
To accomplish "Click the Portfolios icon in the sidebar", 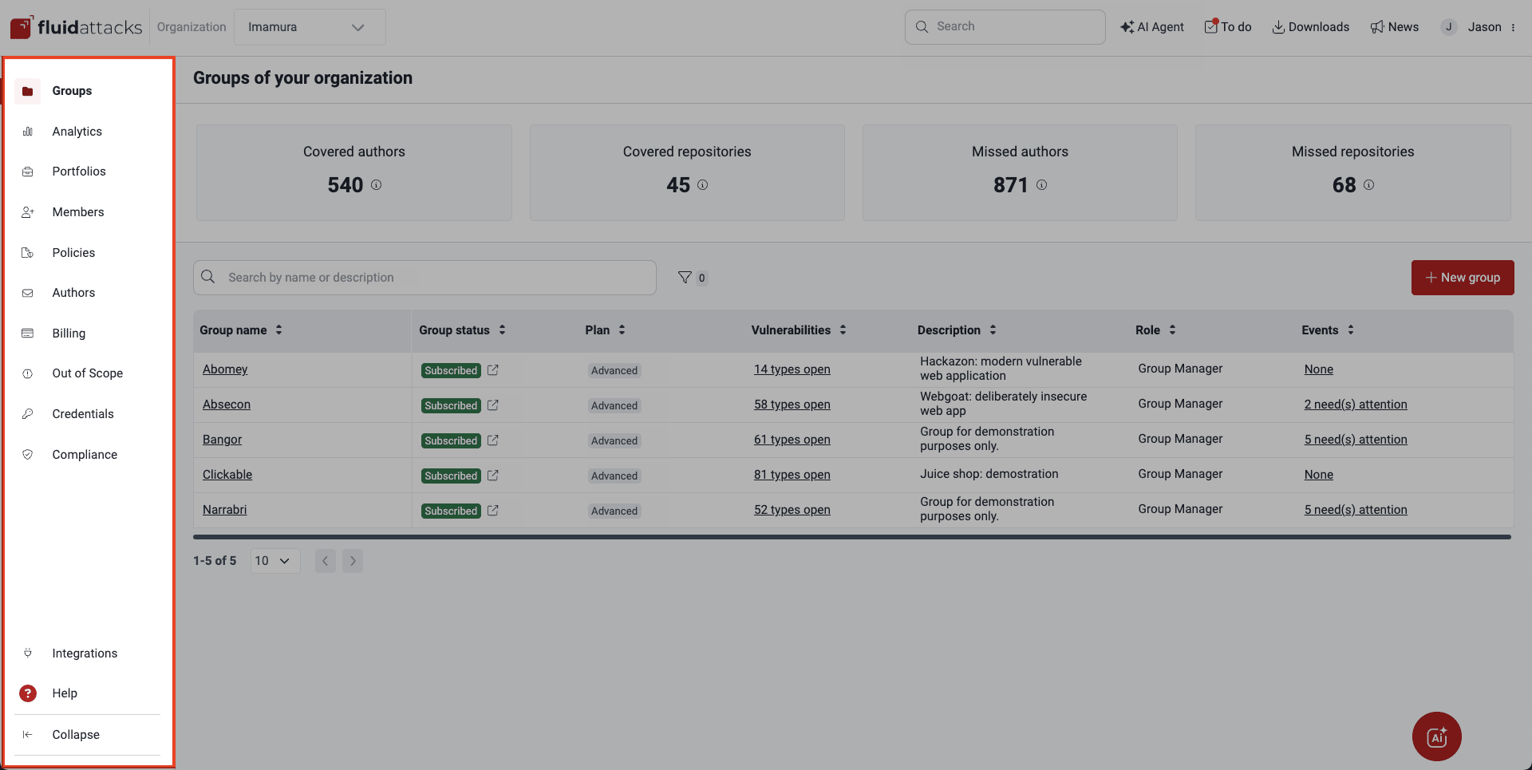I will (28, 171).
